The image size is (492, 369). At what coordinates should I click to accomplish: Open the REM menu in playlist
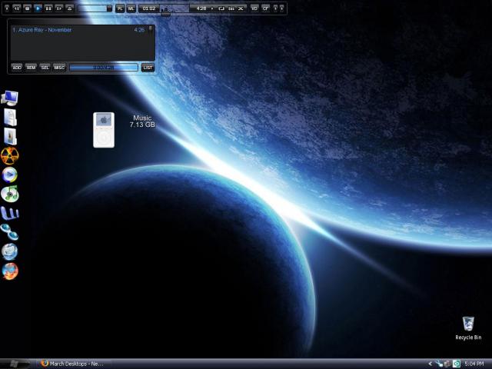point(31,68)
